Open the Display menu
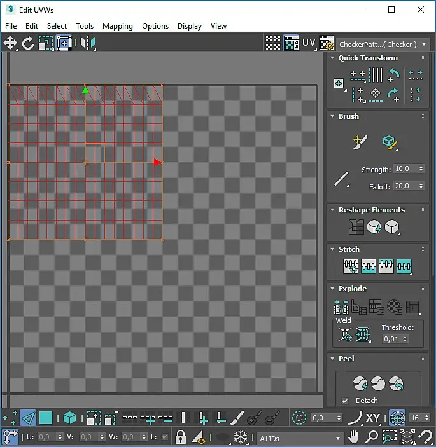 pos(190,26)
